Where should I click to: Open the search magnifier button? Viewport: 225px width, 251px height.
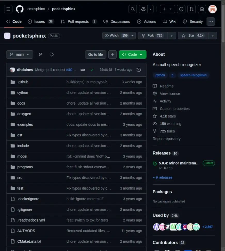(133, 9)
